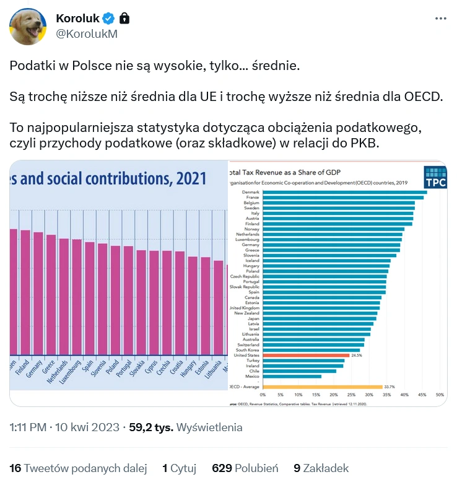
Task: View the 59,2 tys. Wyświetlenia count
Action: (186, 427)
